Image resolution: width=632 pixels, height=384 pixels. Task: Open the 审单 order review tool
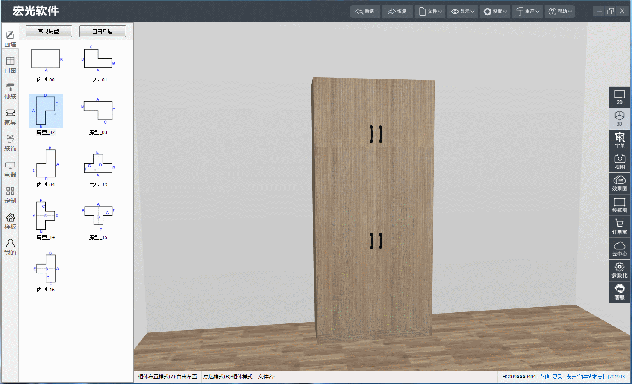coord(620,140)
